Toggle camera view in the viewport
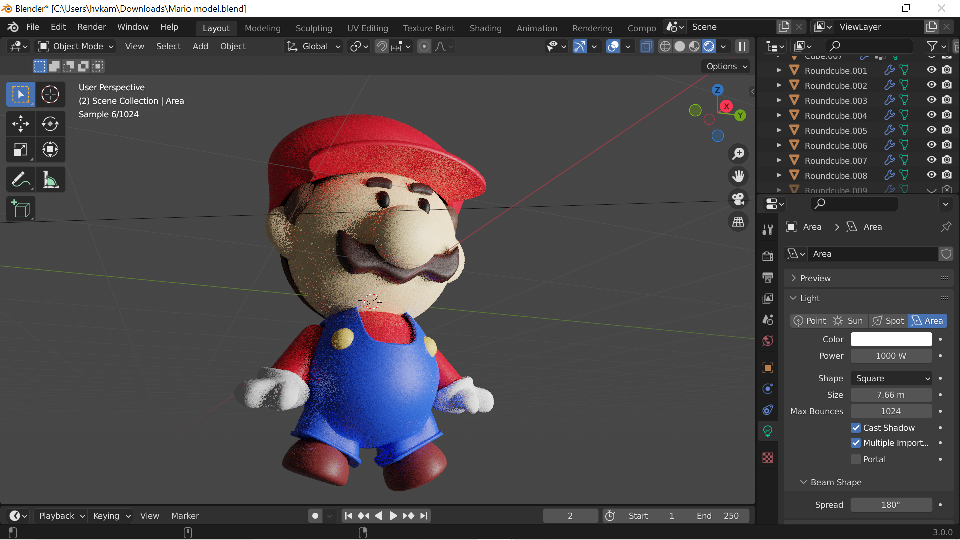960x540 pixels. [x=738, y=199]
